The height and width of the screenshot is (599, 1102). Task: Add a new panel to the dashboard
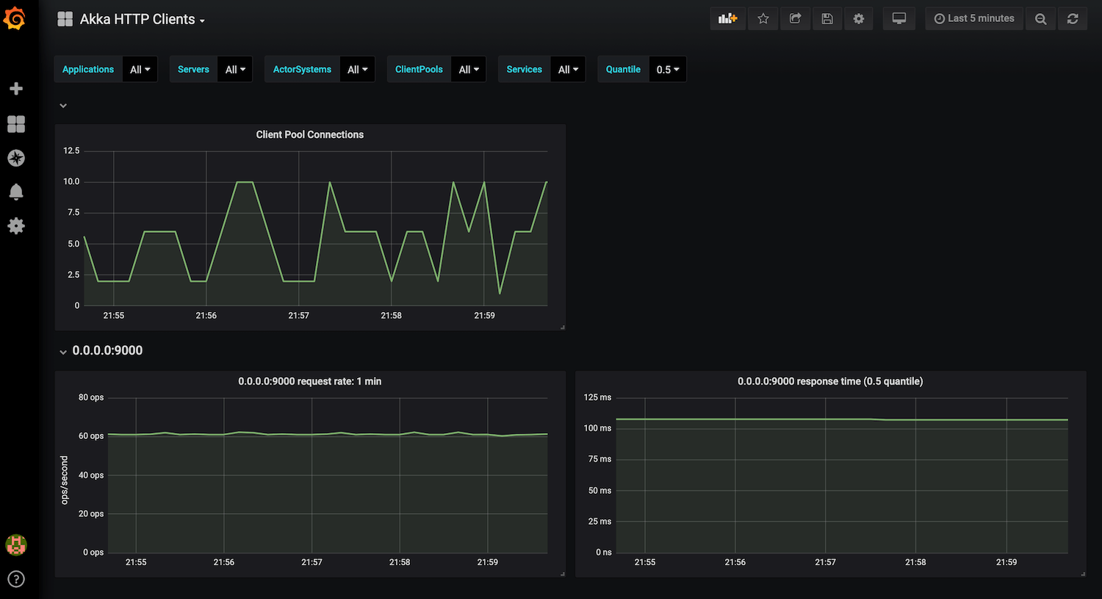click(727, 18)
